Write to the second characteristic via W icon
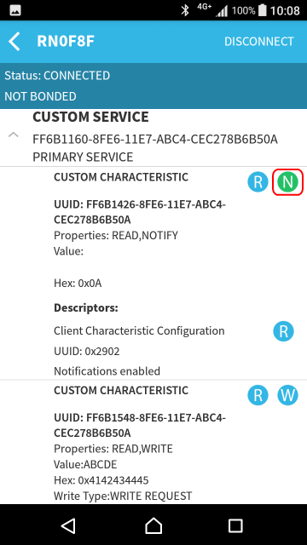The height and width of the screenshot is (545, 307). 287,395
